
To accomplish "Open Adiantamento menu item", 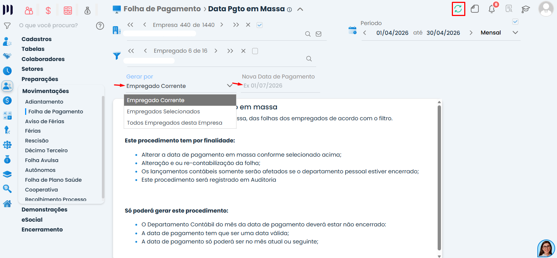I will pos(44,102).
